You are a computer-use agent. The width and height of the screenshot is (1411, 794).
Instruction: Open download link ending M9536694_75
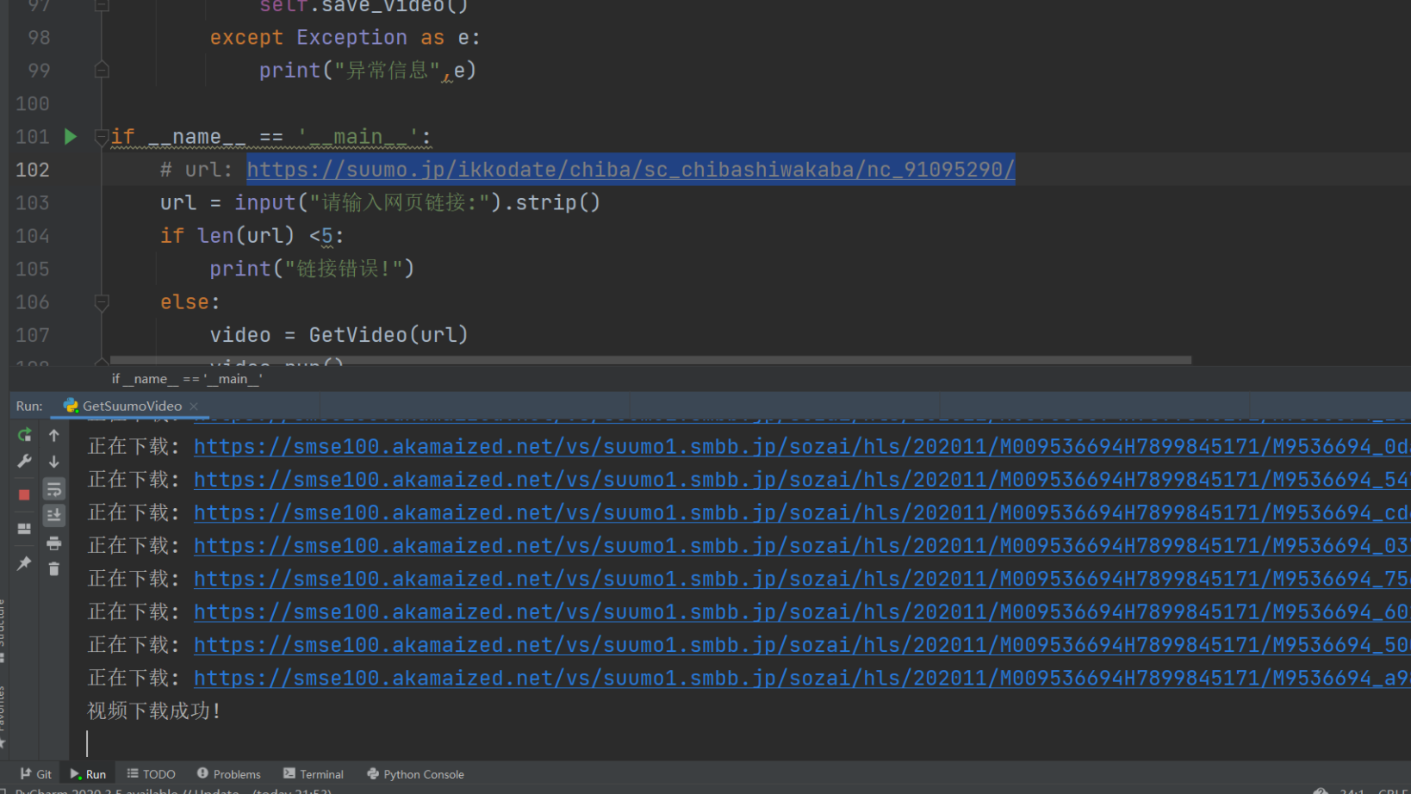coord(802,579)
